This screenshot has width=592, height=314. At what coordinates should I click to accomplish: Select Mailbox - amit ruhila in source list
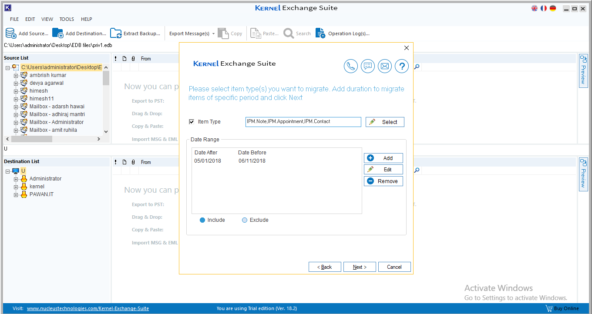(x=53, y=130)
